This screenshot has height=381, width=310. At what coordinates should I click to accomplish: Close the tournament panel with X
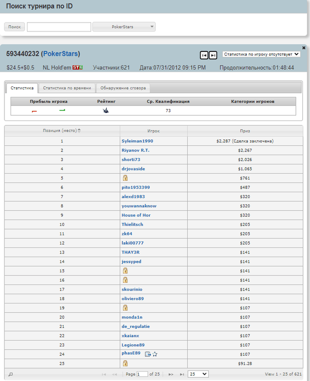pos(304,48)
